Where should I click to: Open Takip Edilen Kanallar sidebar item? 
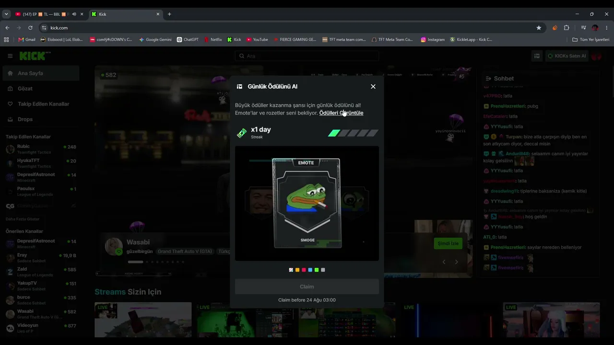41,104
